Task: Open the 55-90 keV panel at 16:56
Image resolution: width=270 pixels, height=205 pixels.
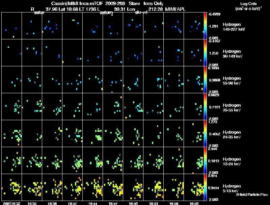Action: (x=174, y=80)
